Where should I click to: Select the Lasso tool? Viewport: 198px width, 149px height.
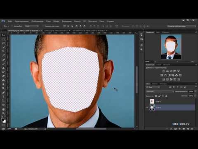pyautogui.click(x=3, y=43)
